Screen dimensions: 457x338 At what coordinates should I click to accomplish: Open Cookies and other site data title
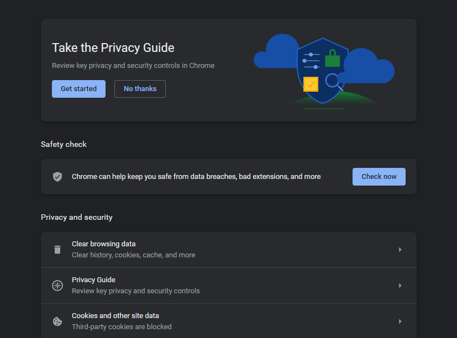point(115,316)
